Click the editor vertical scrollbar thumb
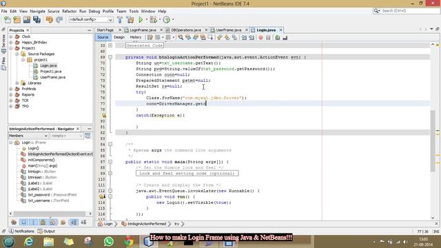The height and width of the screenshot is (248, 441). coord(433,141)
